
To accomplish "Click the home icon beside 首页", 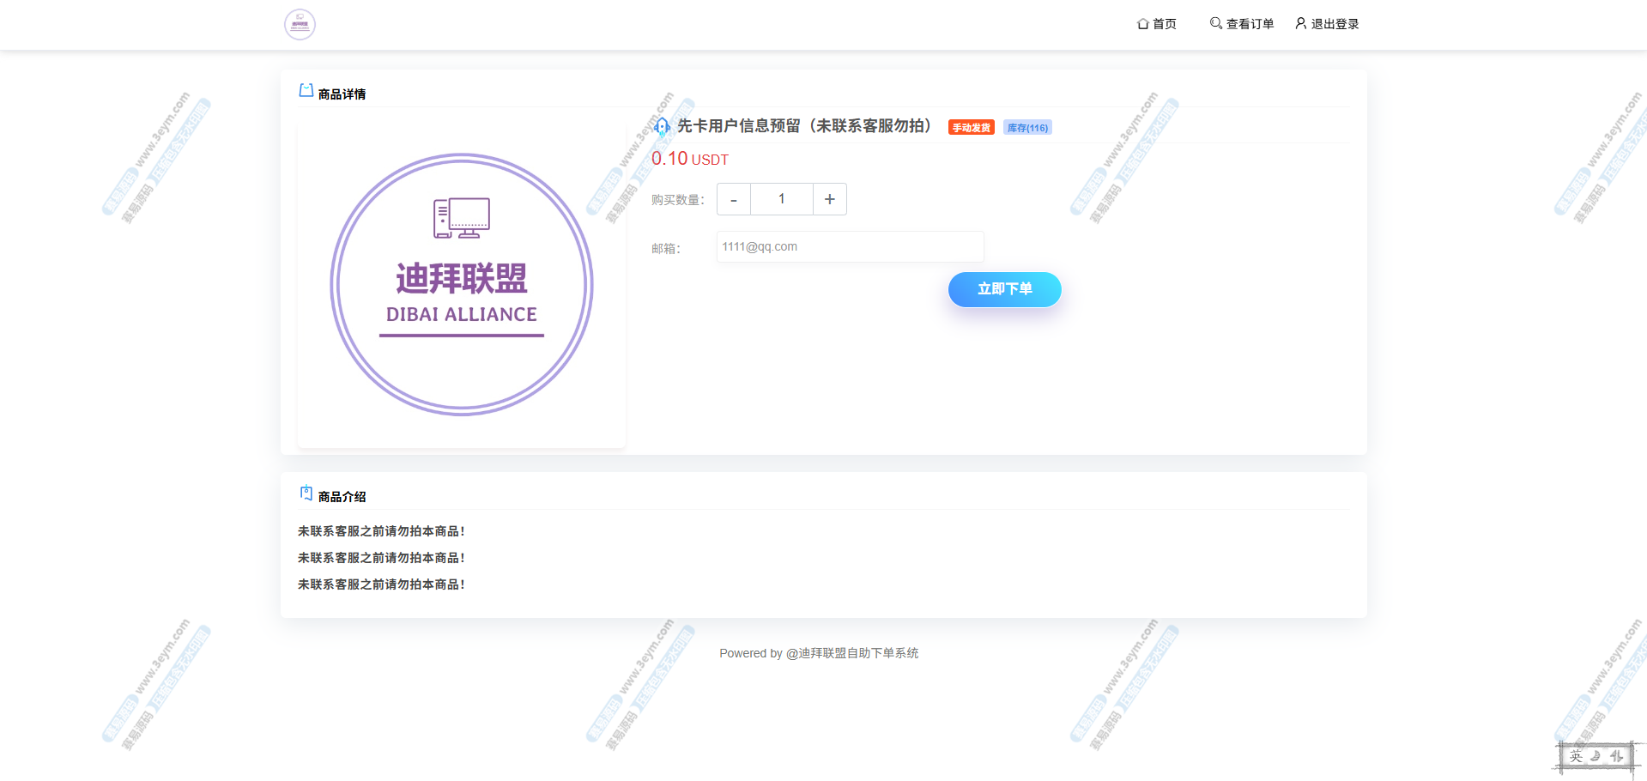I will [x=1142, y=24].
